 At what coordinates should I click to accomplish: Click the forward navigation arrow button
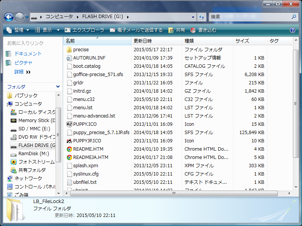[x=20, y=17]
